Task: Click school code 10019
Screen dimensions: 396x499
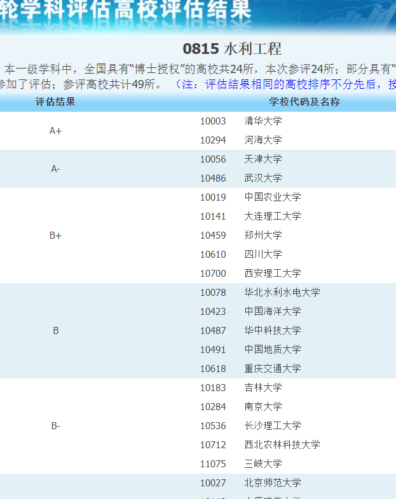Action: [213, 197]
